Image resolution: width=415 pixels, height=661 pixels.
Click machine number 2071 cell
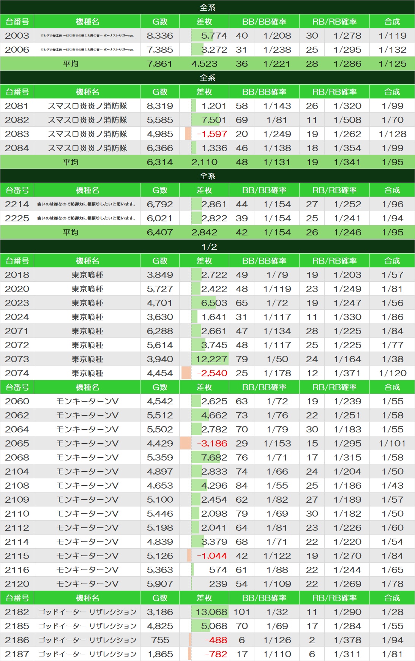click(x=17, y=331)
